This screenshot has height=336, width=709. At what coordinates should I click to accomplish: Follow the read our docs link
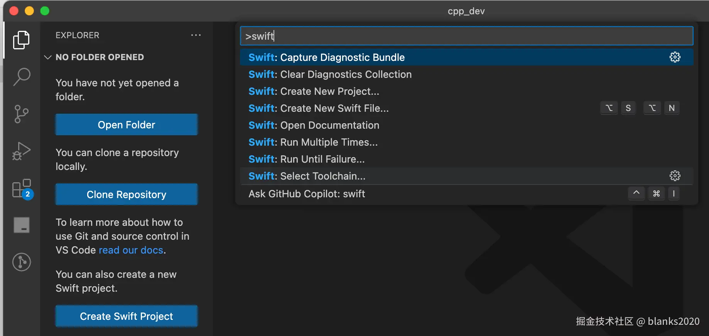click(x=131, y=250)
